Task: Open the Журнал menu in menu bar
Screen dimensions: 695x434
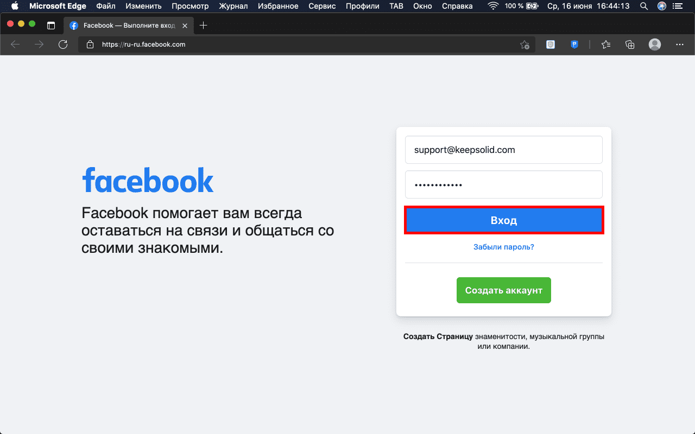Action: coord(233,7)
